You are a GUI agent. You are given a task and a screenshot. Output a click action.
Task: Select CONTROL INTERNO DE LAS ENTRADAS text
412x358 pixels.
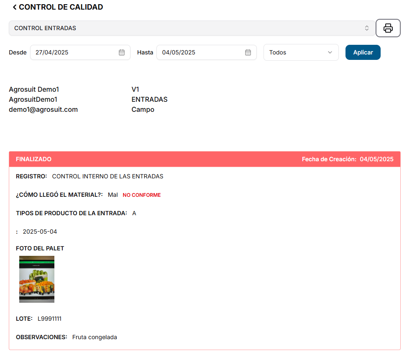point(108,176)
